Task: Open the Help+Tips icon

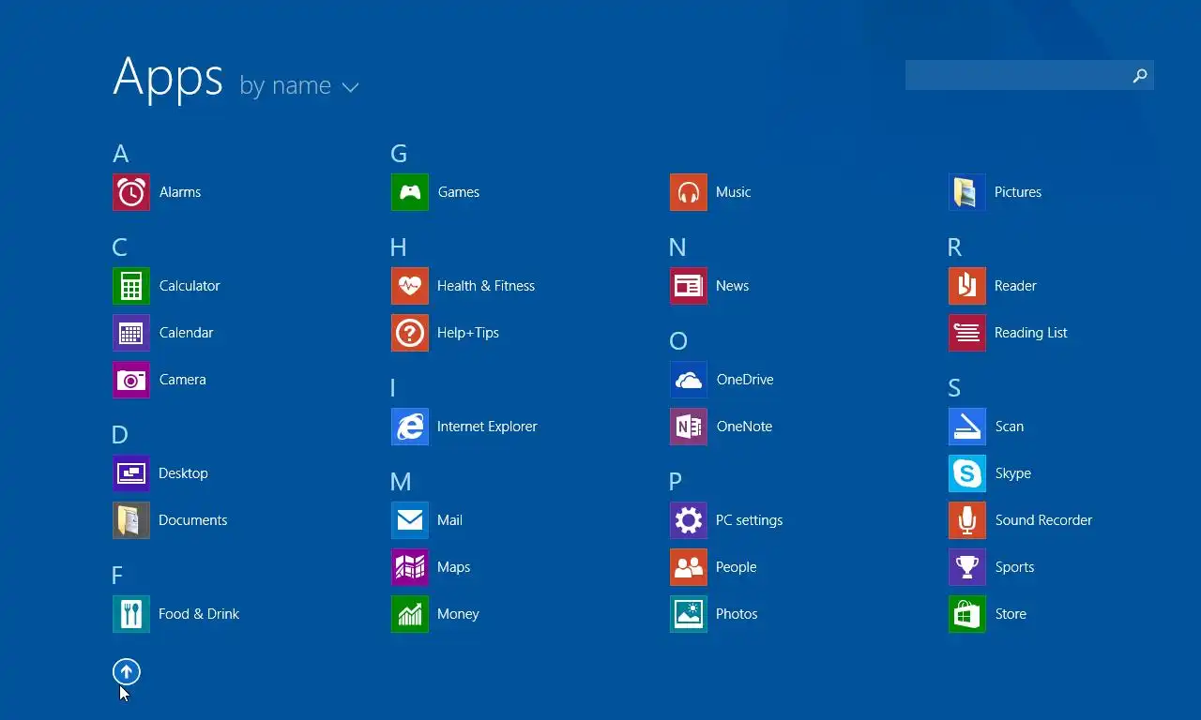Action: tap(410, 333)
